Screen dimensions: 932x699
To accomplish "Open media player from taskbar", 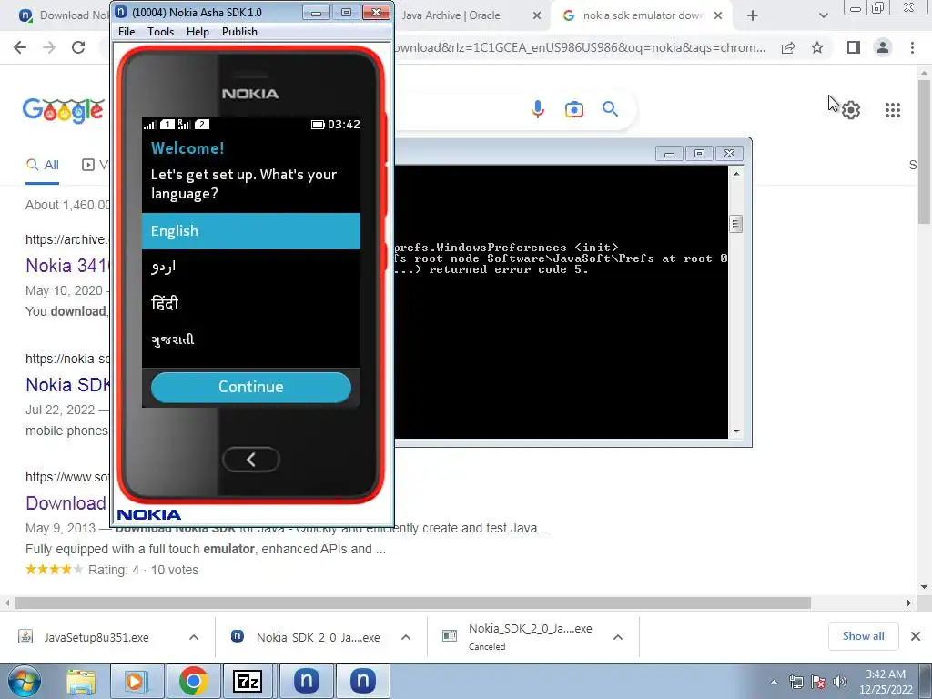I will tap(137, 681).
